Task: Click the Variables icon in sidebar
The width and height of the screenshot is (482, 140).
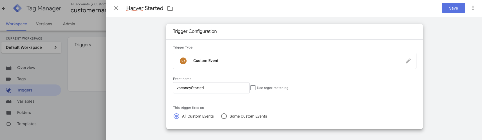Action: click(9, 102)
